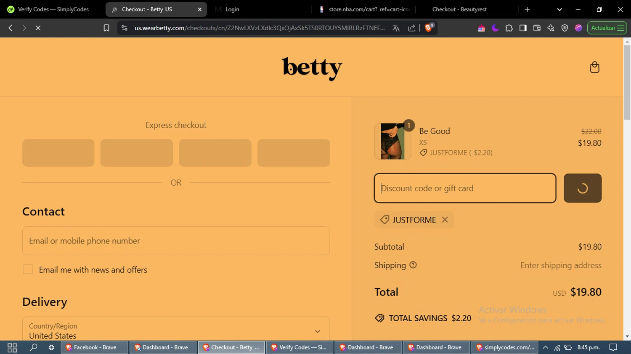The height and width of the screenshot is (354, 631).
Task: Close the Checkout - Betty_US tab
Action: (x=200, y=9)
